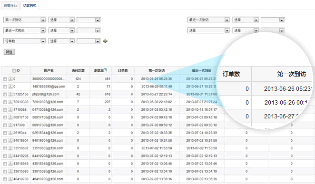Click the user avatar icon in the 3000000000000000 row
Image resolution: width=315 pixels, height=184 pixels.
coord(10,78)
